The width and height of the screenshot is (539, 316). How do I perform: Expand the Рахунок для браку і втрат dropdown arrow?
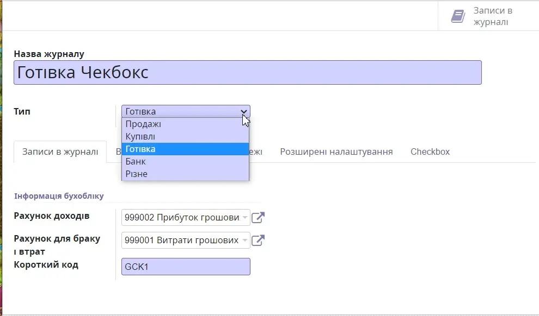click(245, 240)
